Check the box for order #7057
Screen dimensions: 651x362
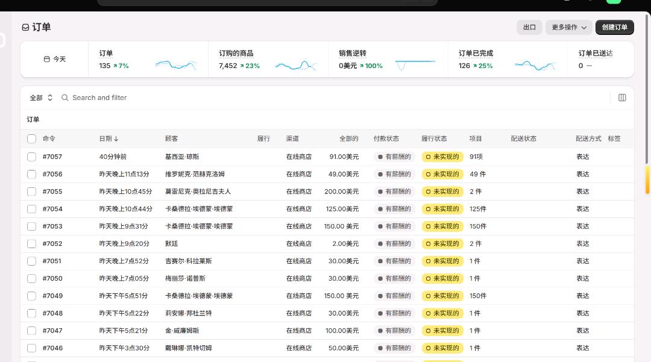coord(31,157)
